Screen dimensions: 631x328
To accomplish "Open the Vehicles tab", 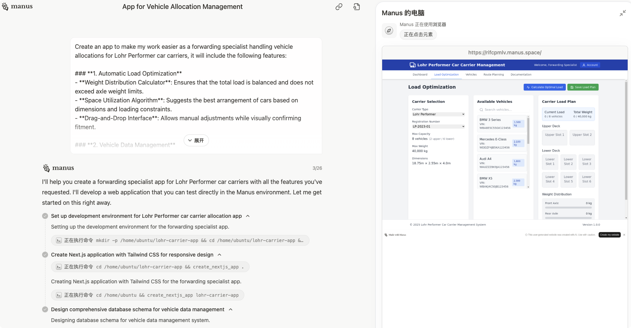I will (471, 74).
